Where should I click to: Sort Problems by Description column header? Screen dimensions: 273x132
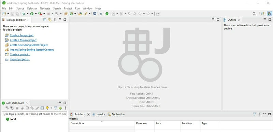point(102,123)
